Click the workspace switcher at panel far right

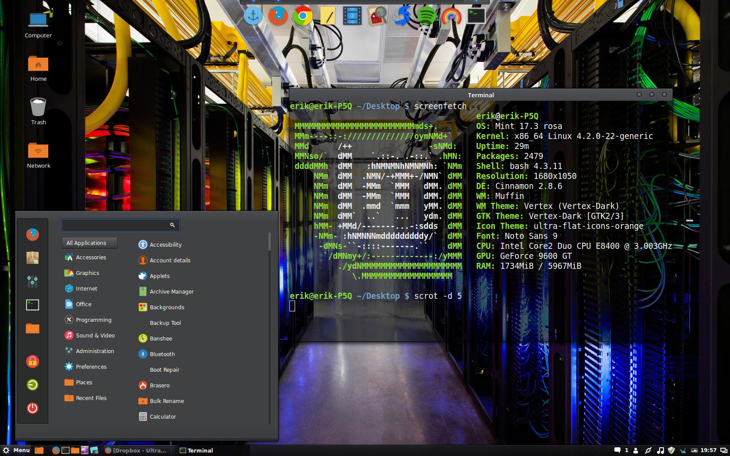click(x=724, y=450)
